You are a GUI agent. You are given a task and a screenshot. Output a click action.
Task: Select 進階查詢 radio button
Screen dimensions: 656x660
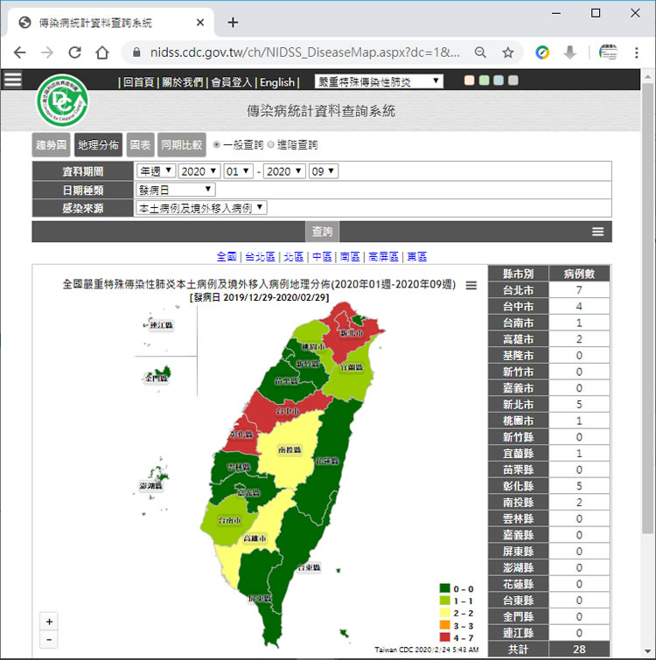pyautogui.click(x=270, y=144)
